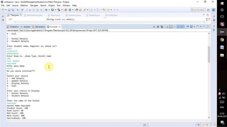Screen dimensions: 227x127
Task: Click the green Run button
Action: pyautogui.click(x=52, y=10)
